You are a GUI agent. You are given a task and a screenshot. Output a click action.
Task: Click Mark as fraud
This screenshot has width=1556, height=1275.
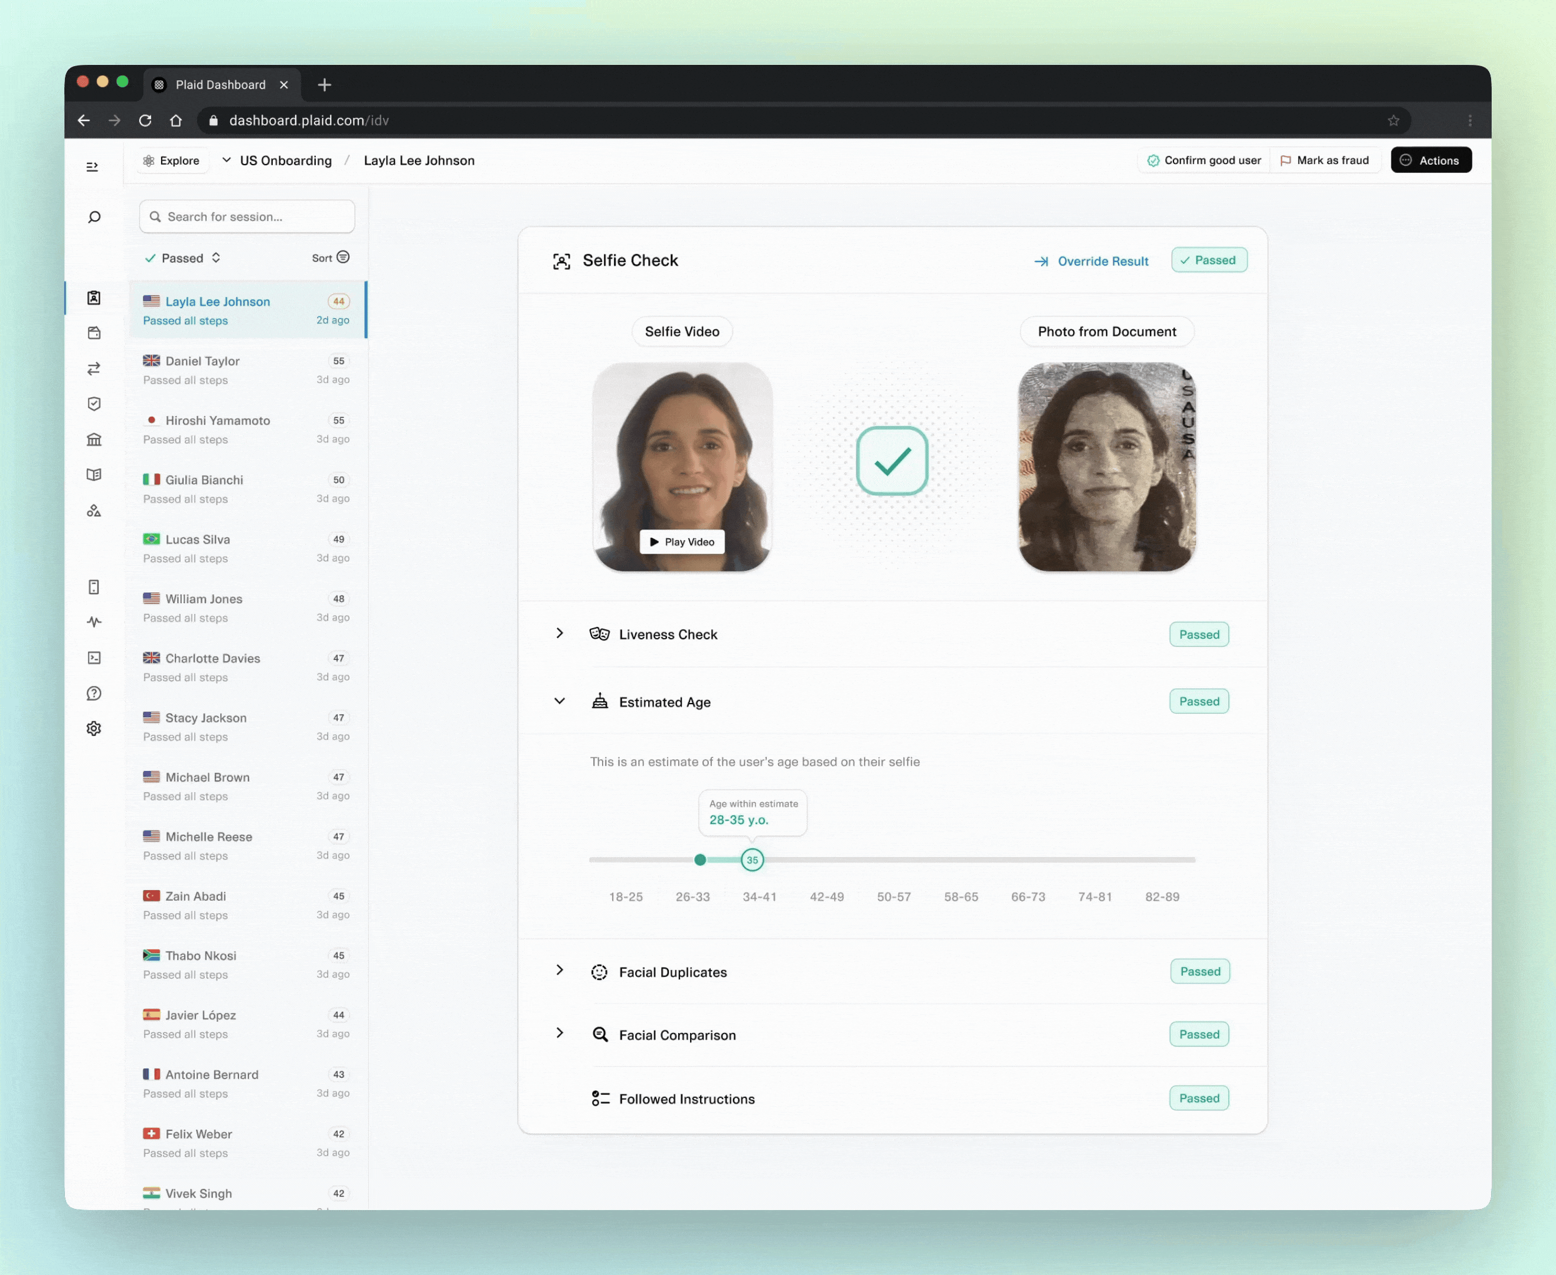coord(1325,160)
